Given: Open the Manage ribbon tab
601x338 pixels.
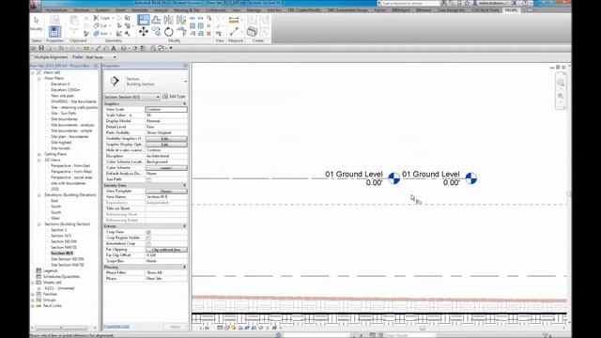Looking at the screenshot, I should click(254, 10).
